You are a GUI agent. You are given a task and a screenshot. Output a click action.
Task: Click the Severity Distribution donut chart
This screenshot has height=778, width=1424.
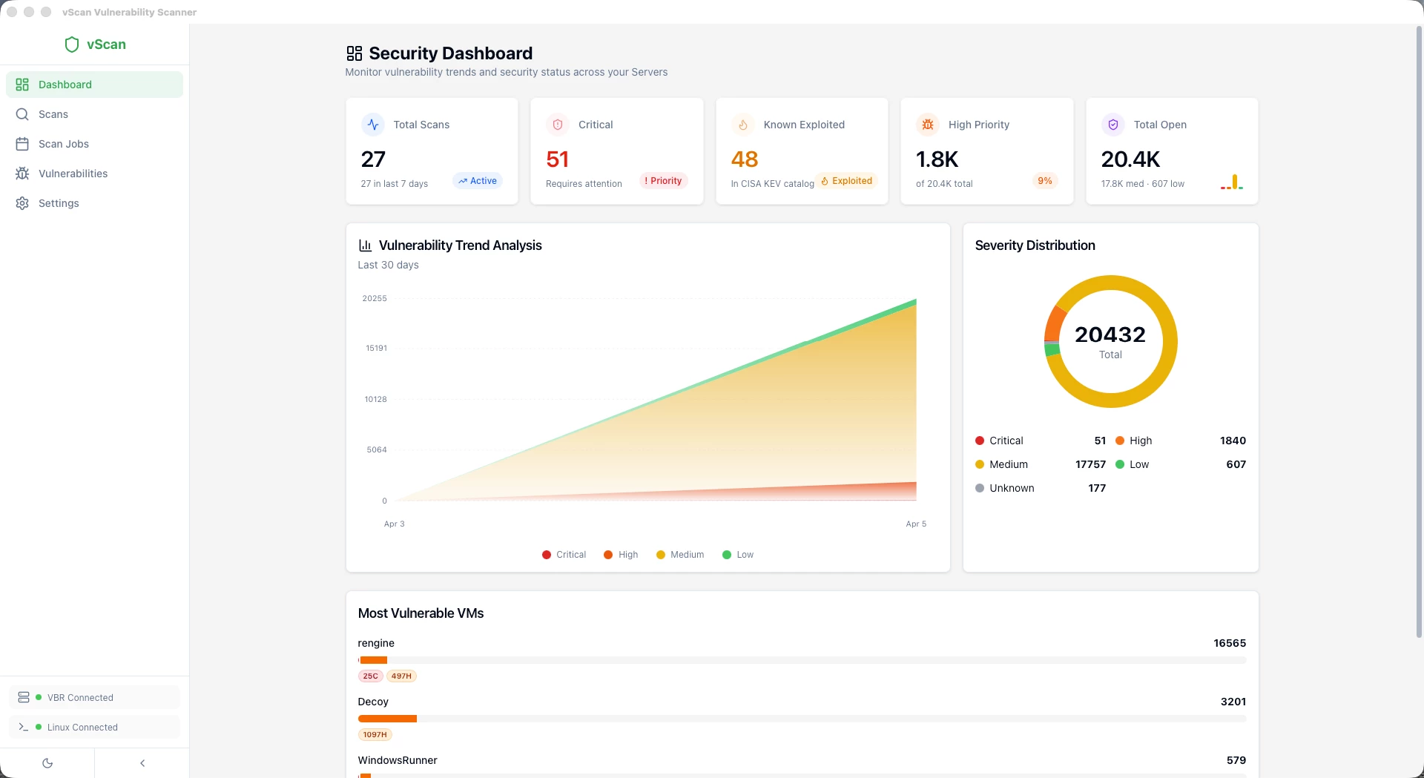[1110, 341]
